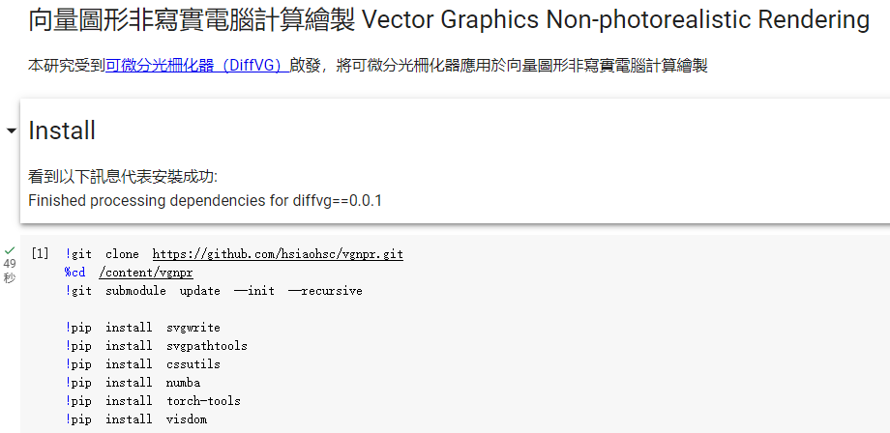Image resolution: width=890 pixels, height=433 pixels.
Task: Click the git submodule update command line
Action: tap(214, 291)
